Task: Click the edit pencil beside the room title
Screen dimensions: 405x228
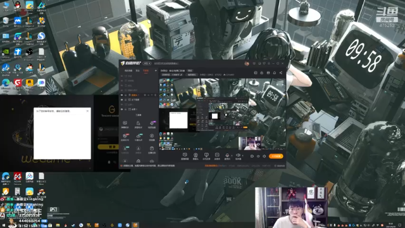Action: [x=182, y=75]
